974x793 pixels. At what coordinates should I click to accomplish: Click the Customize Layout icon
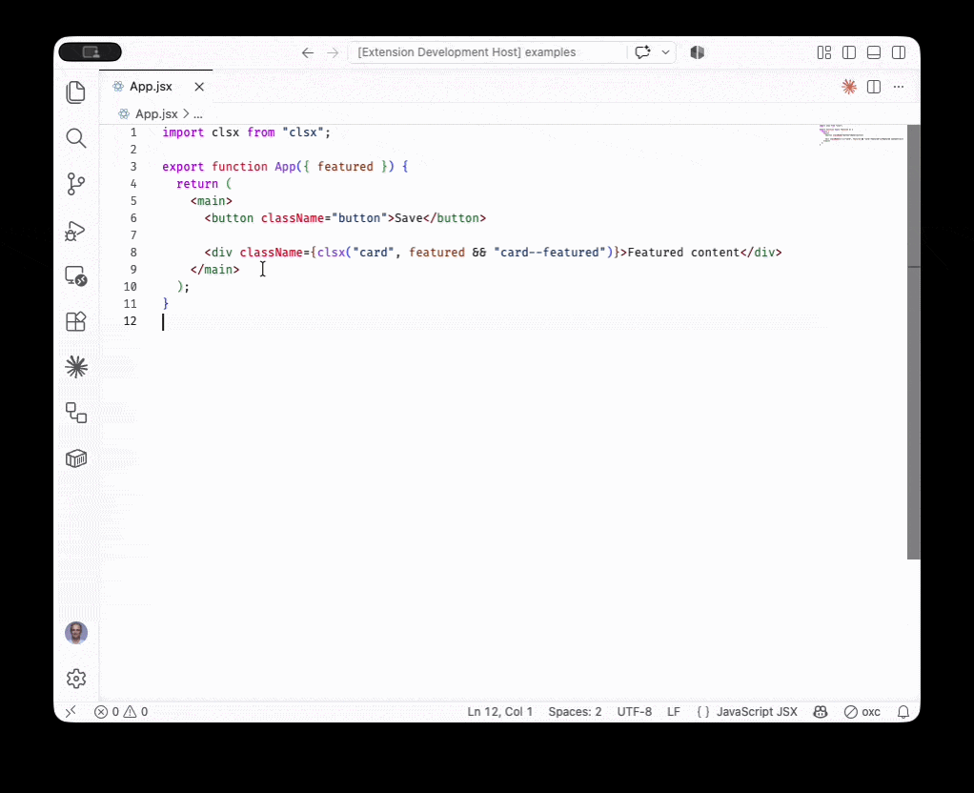(x=824, y=52)
